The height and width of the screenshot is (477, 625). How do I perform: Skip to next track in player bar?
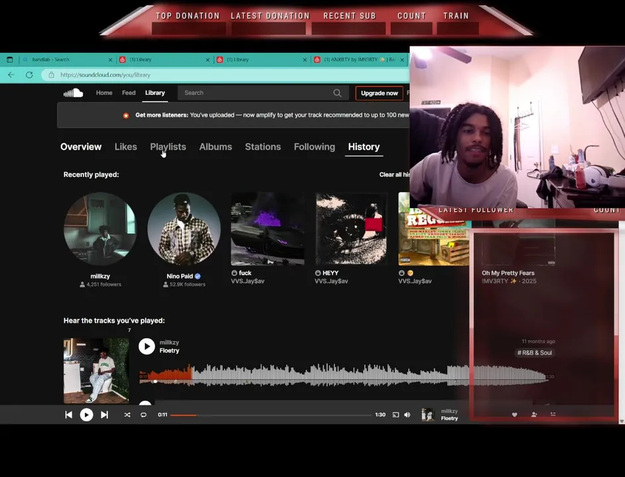105,415
